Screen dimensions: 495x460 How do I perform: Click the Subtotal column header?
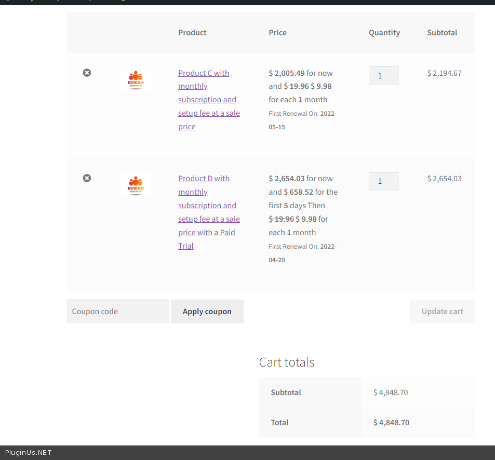coord(442,33)
